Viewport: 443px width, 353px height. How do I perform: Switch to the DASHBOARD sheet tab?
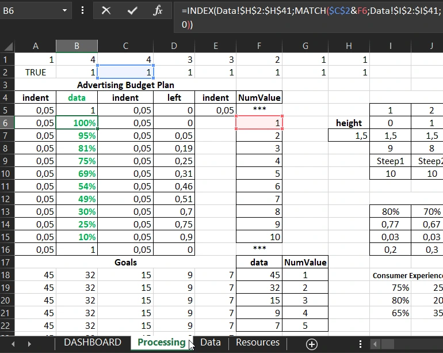click(x=93, y=342)
